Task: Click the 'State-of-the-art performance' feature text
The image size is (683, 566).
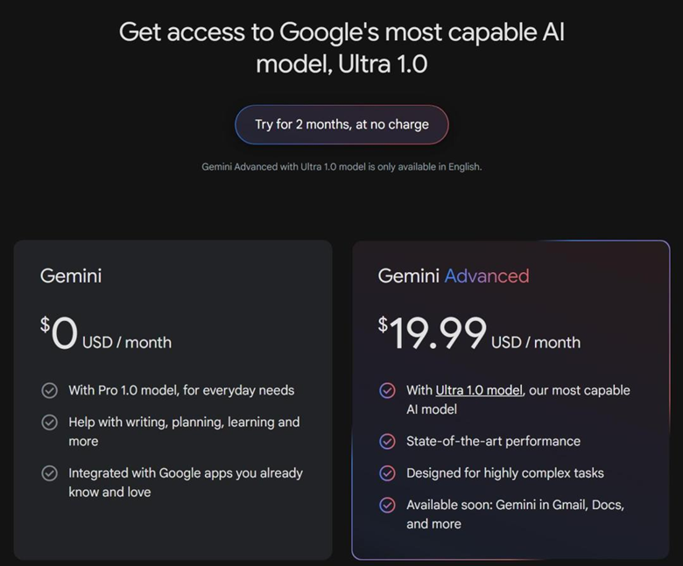Action: [493, 442]
